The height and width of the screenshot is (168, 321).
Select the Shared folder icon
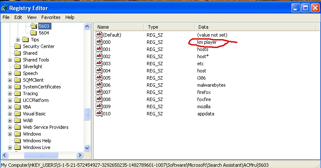pyautogui.click(x=18, y=53)
